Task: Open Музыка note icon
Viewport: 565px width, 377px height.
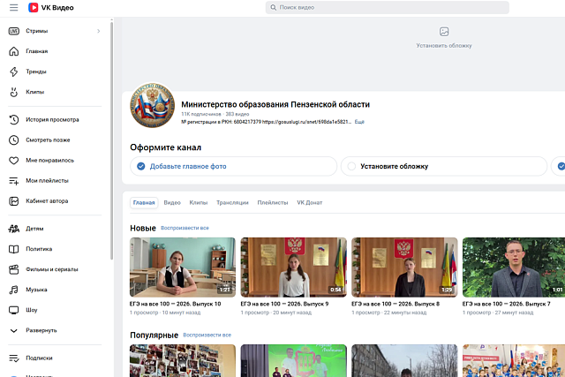Action: click(14, 290)
